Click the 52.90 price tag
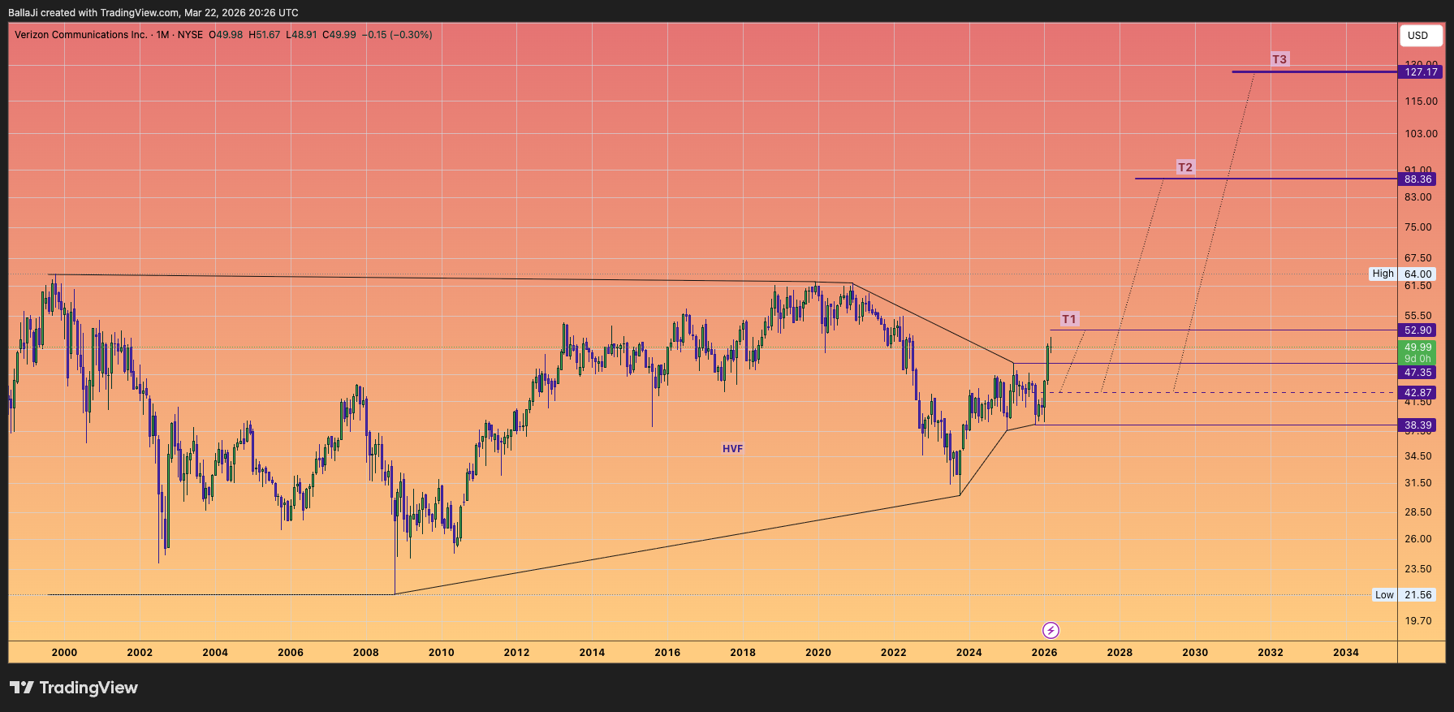Screen dimensions: 1454x712 tap(1417, 330)
